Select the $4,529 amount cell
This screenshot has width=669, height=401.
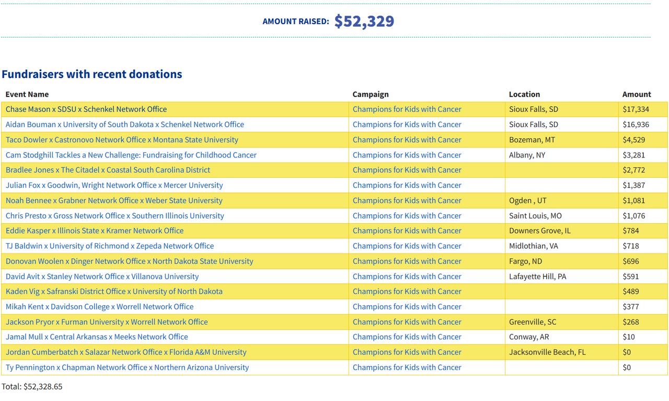[643, 140]
